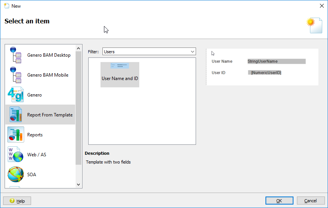This screenshot has height=208, width=328.
Task: Click the Genero label in category list
Action: (x=35, y=95)
